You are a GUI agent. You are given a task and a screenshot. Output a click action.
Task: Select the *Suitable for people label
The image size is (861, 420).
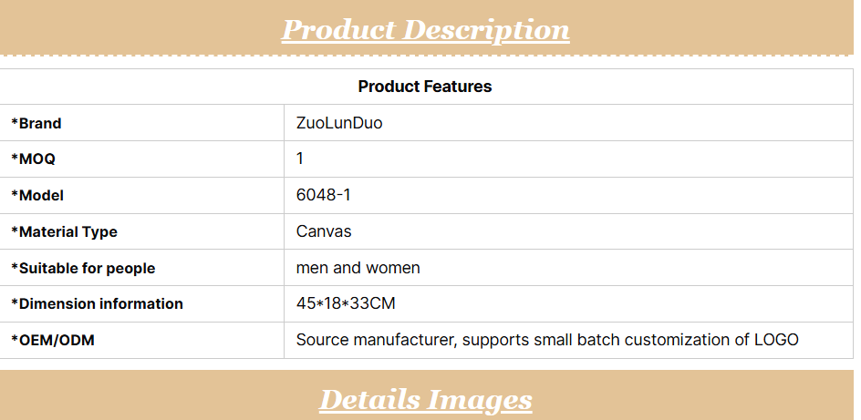coord(83,268)
